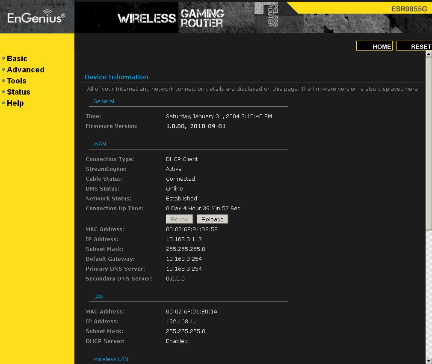
Task: Click the HOME button
Action: point(374,46)
